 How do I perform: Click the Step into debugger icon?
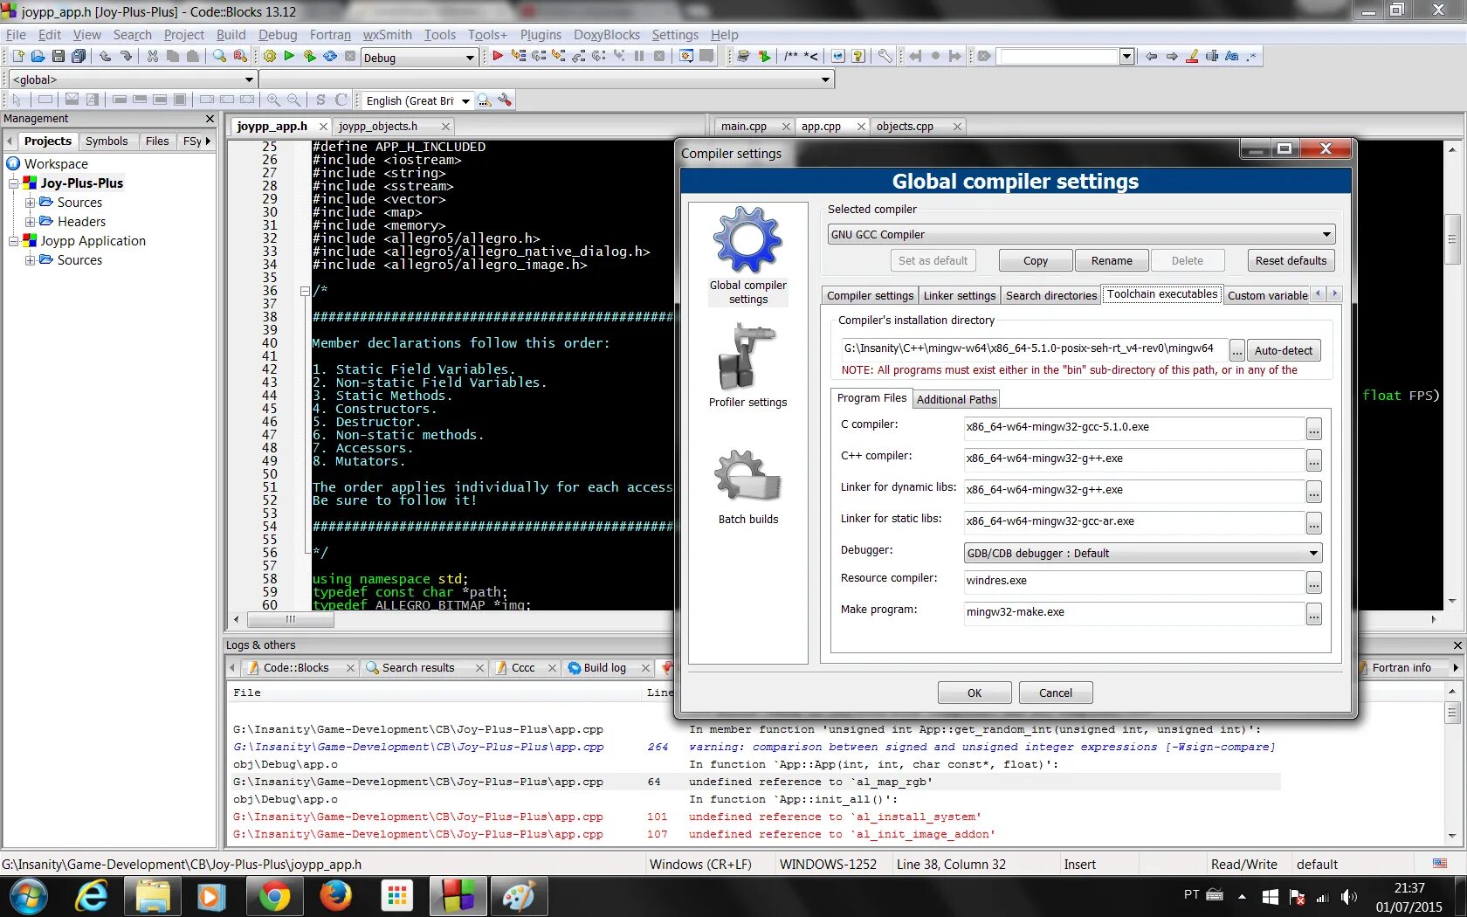click(x=559, y=57)
